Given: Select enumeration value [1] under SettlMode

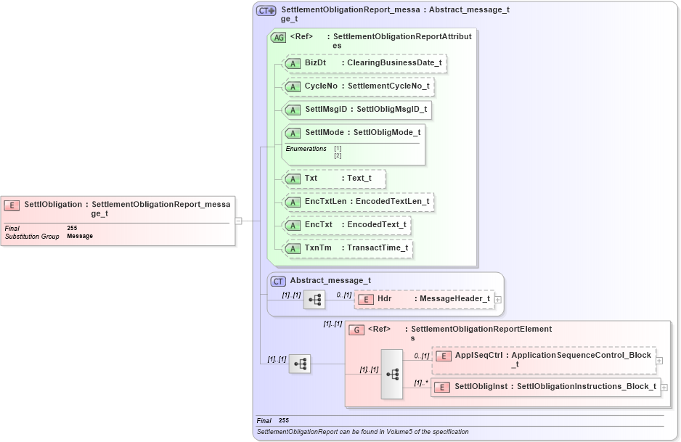Looking at the screenshot, I should click(x=336, y=148).
